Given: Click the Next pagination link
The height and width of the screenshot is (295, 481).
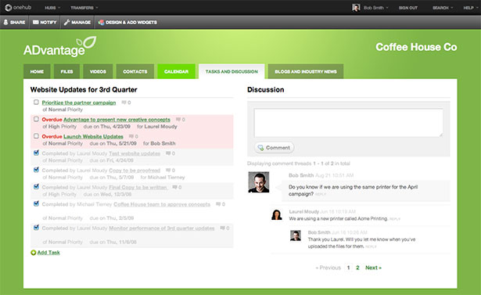Looking at the screenshot, I should 373,268.
